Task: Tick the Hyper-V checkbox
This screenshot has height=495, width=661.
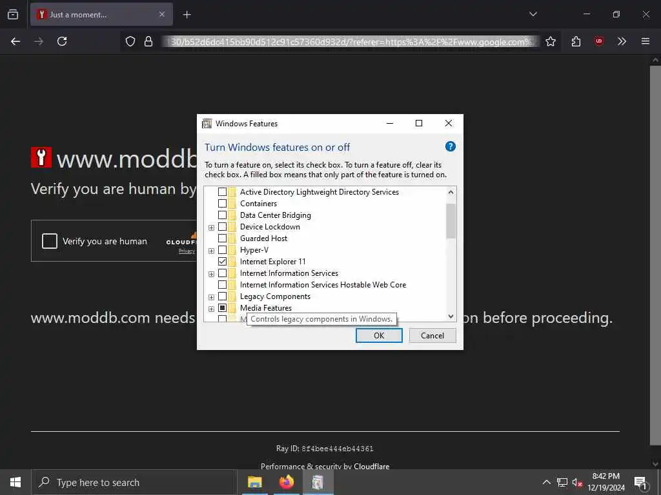Action: click(222, 250)
